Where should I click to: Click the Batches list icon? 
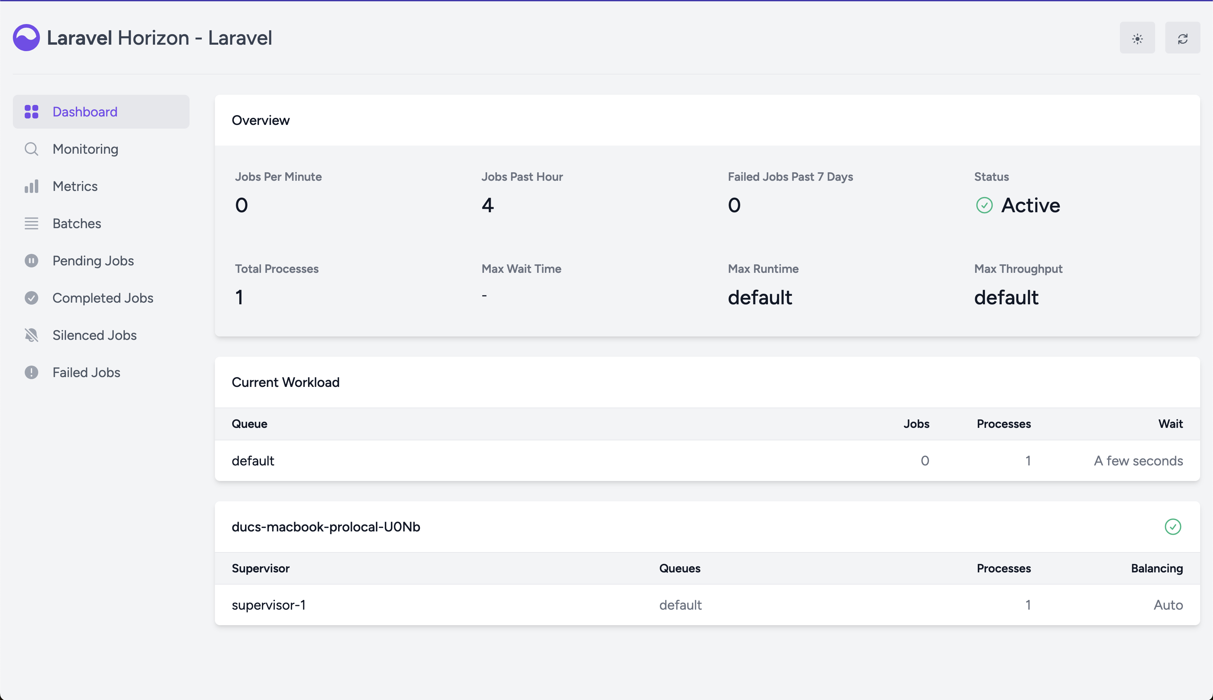31,223
